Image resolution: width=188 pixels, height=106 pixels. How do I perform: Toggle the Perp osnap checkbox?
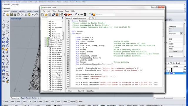coord(38,102)
